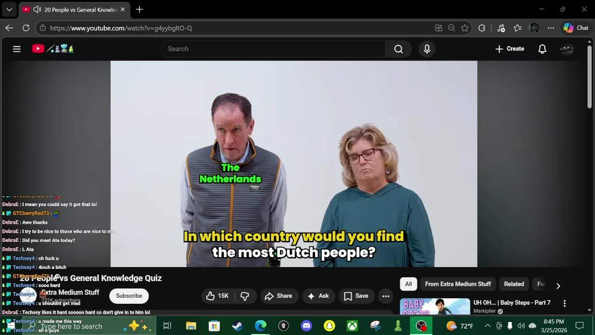Viewport: 595px width, 335px height.
Task: Show more filter chips with right arrow
Action: point(558,286)
